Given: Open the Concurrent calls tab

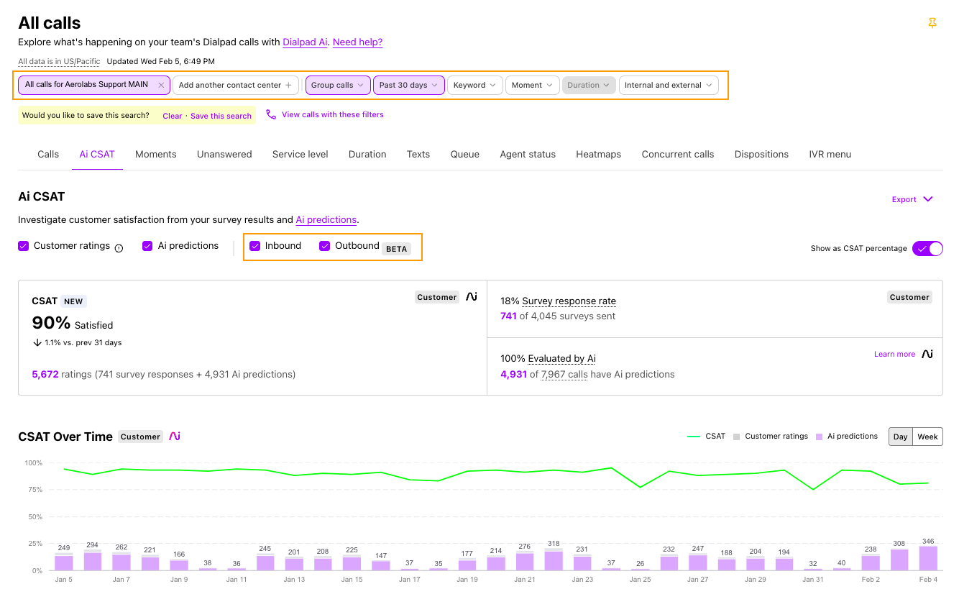Looking at the screenshot, I should point(678,154).
